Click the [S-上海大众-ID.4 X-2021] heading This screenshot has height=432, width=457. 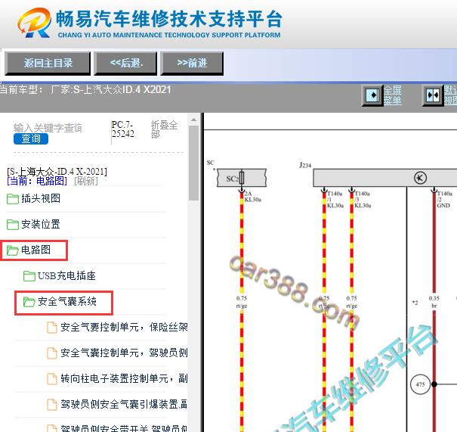pos(57,171)
